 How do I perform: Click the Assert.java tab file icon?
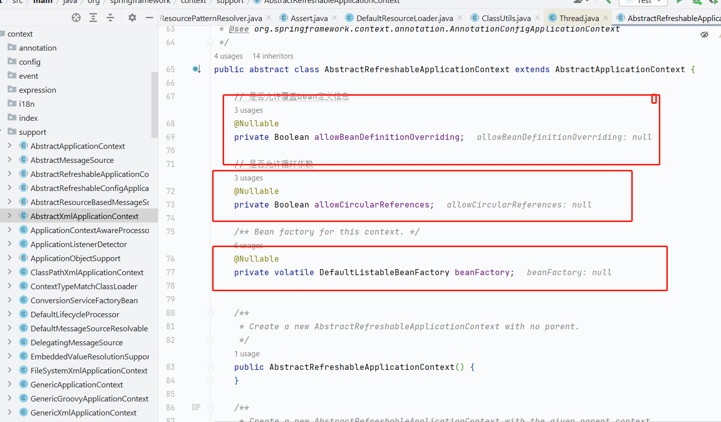click(x=284, y=18)
